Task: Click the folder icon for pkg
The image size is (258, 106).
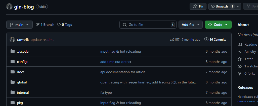Action: pos(13,103)
